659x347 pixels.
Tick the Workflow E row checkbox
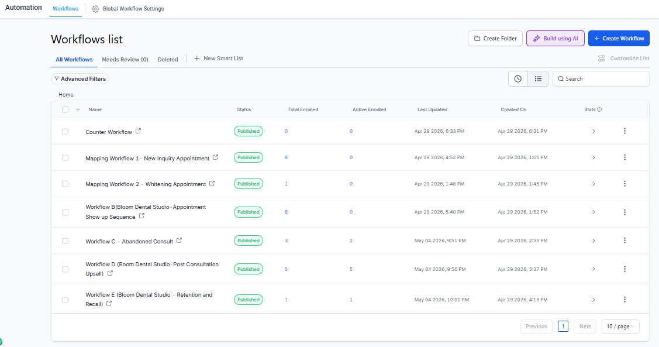coord(65,300)
